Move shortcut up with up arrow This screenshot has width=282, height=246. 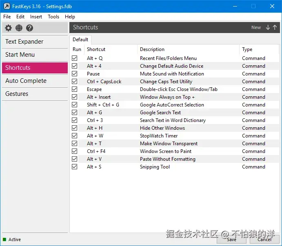pyautogui.click(x=275, y=27)
